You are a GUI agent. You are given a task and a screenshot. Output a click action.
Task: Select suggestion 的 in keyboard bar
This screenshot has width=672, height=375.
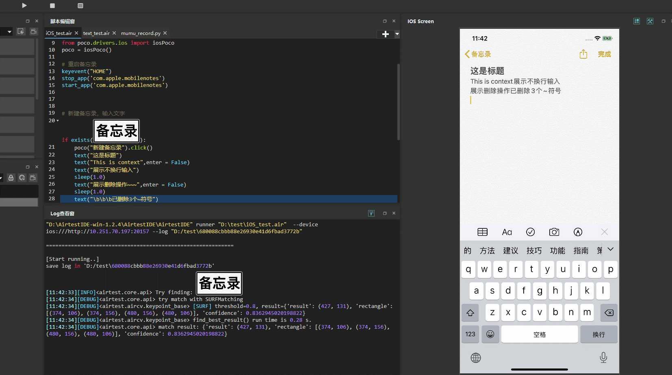click(x=468, y=251)
